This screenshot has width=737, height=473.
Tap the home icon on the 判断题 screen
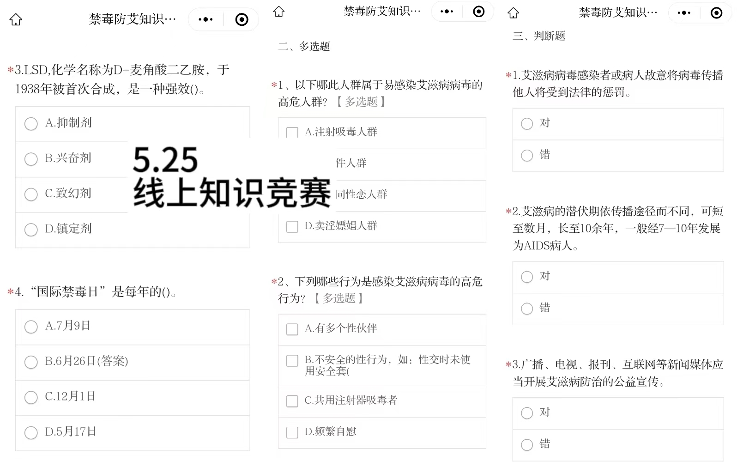513,13
